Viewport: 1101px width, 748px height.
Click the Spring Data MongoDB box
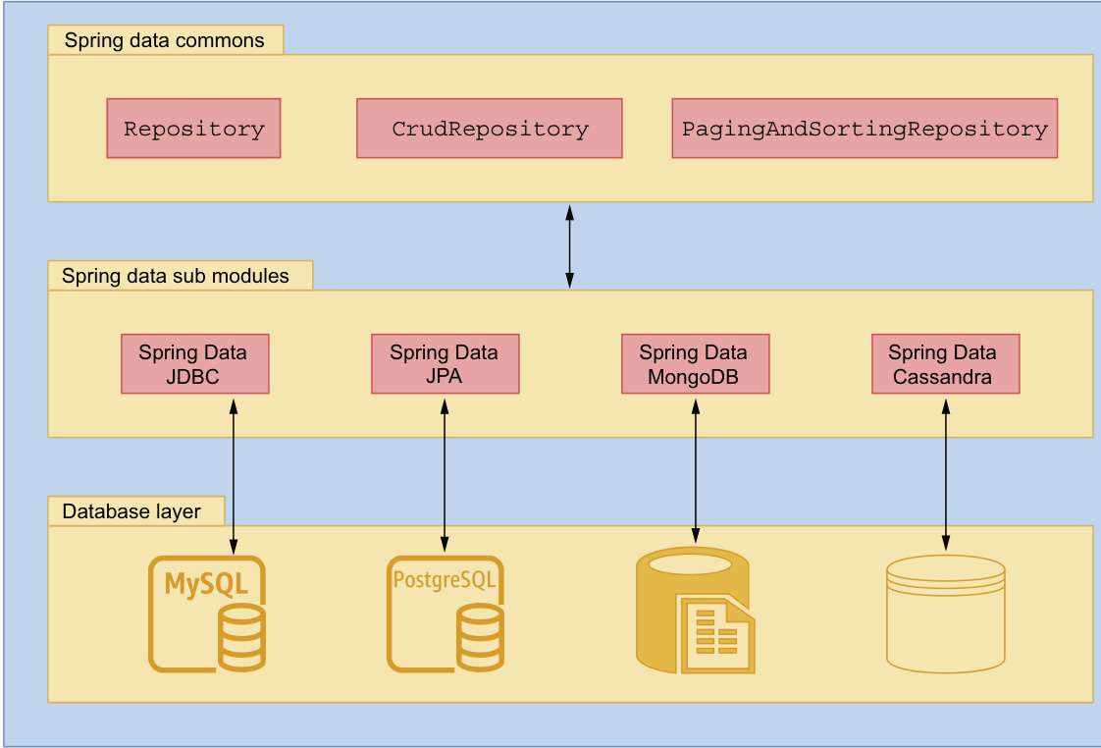pyautogui.click(x=695, y=364)
